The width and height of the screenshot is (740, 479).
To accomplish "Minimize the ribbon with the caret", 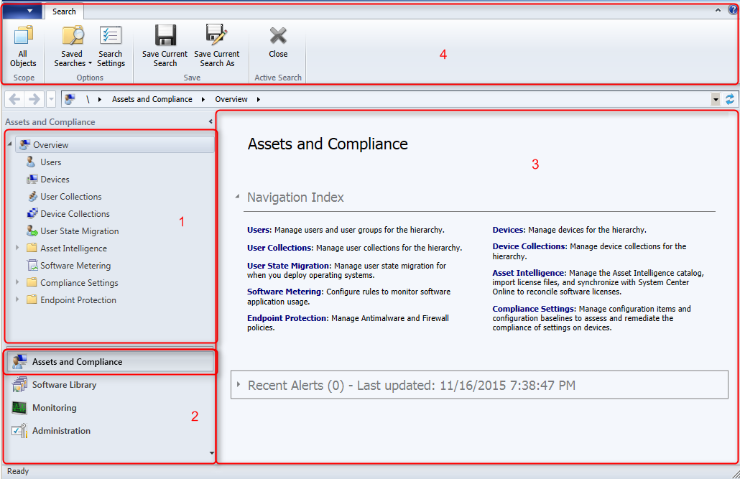I will click(718, 10).
